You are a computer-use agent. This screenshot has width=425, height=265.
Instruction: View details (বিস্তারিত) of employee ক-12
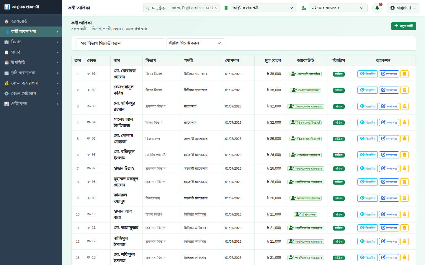[x=367, y=241]
